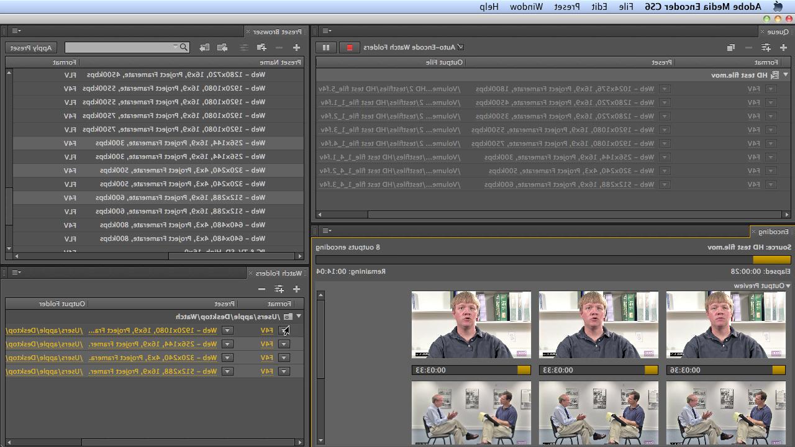Click the Preset Name column header
795x447 pixels.
click(281, 62)
